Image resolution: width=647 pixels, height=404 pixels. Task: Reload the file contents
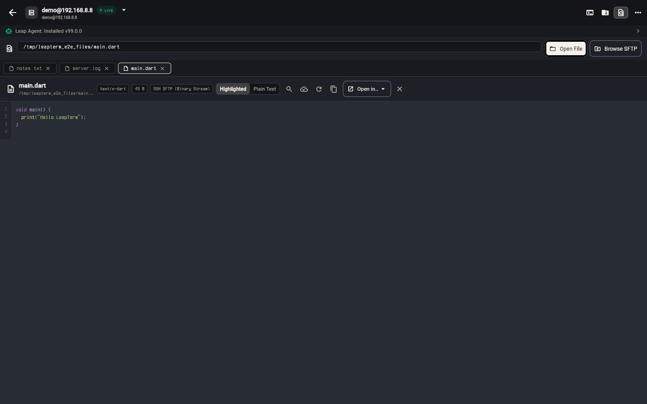tap(319, 89)
